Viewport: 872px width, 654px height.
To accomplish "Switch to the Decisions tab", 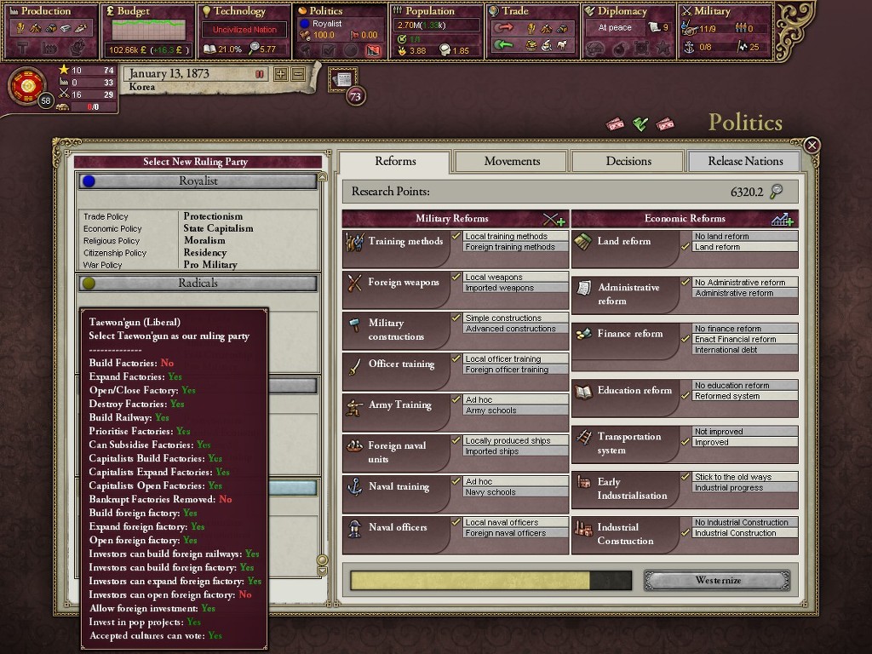I will [628, 161].
